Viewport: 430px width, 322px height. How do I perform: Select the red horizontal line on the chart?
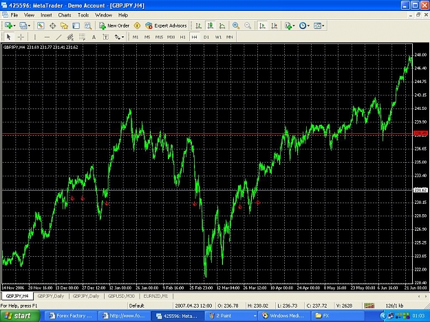[207, 134]
